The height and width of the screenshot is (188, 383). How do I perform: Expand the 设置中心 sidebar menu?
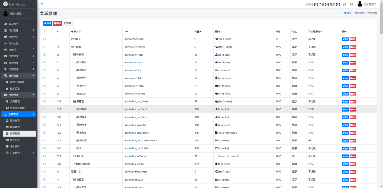pos(19,37)
